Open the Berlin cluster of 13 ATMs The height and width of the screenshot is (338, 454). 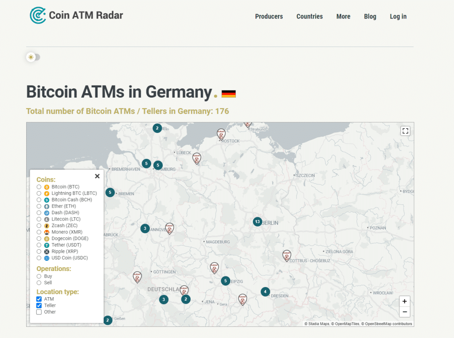tap(258, 222)
